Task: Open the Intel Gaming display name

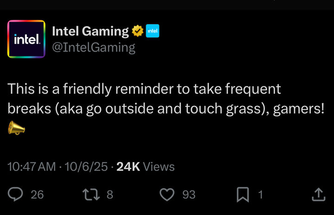Action: 90,31
